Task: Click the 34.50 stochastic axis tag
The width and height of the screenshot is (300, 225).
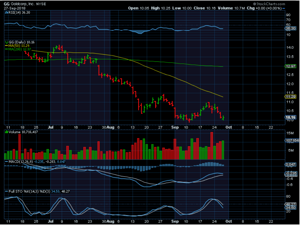Action: pyautogui.click(x=290, y=208)
